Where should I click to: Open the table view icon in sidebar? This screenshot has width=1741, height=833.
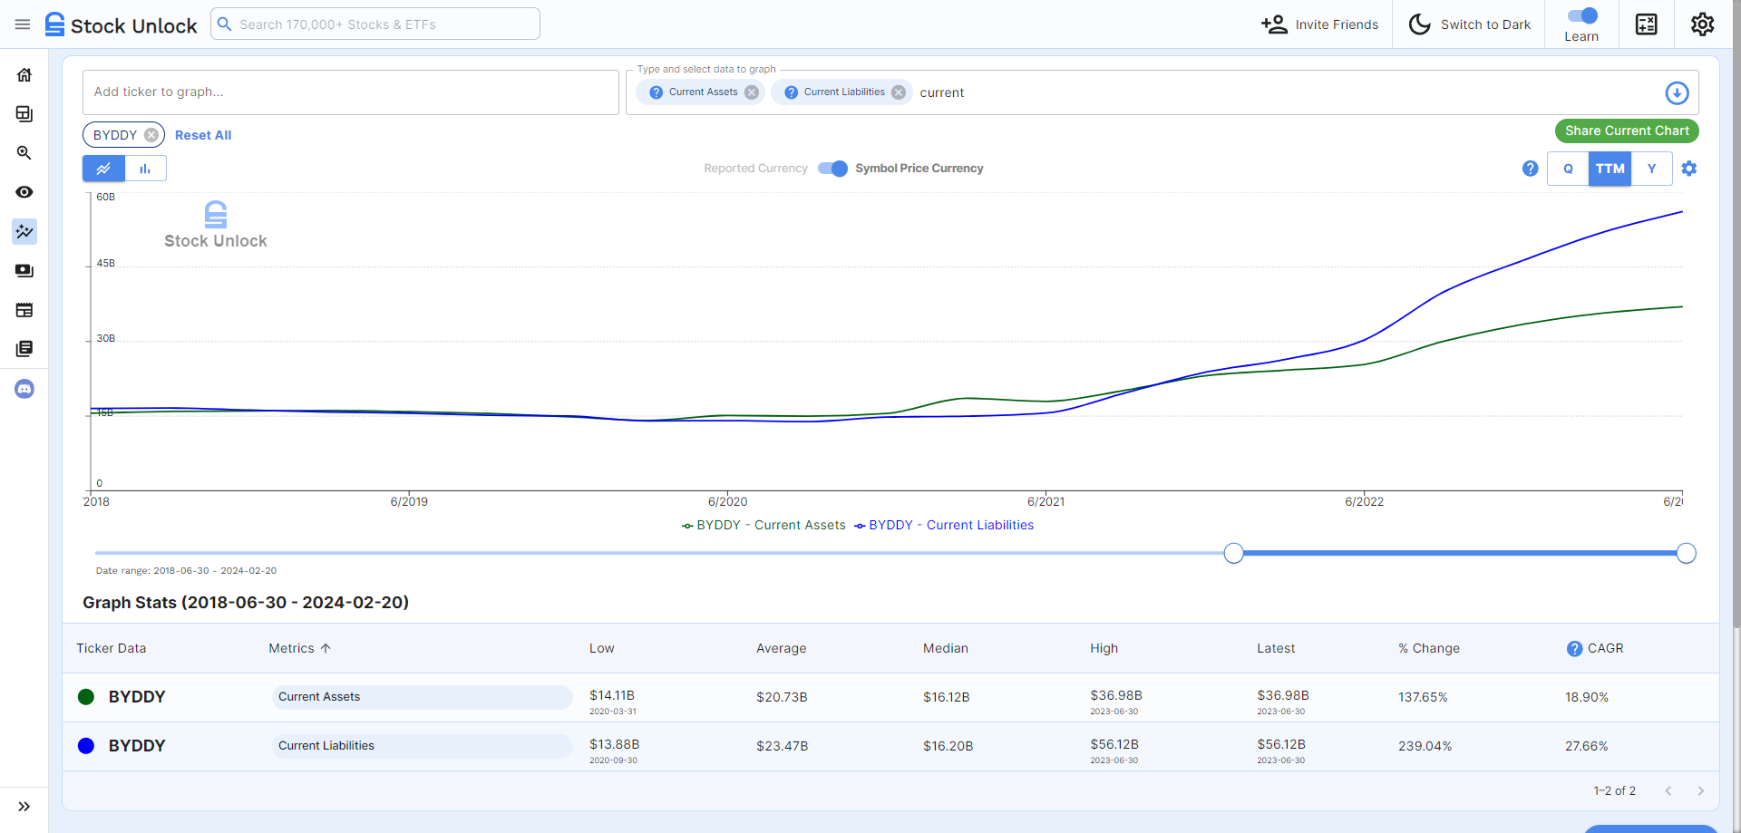(24, 310)
